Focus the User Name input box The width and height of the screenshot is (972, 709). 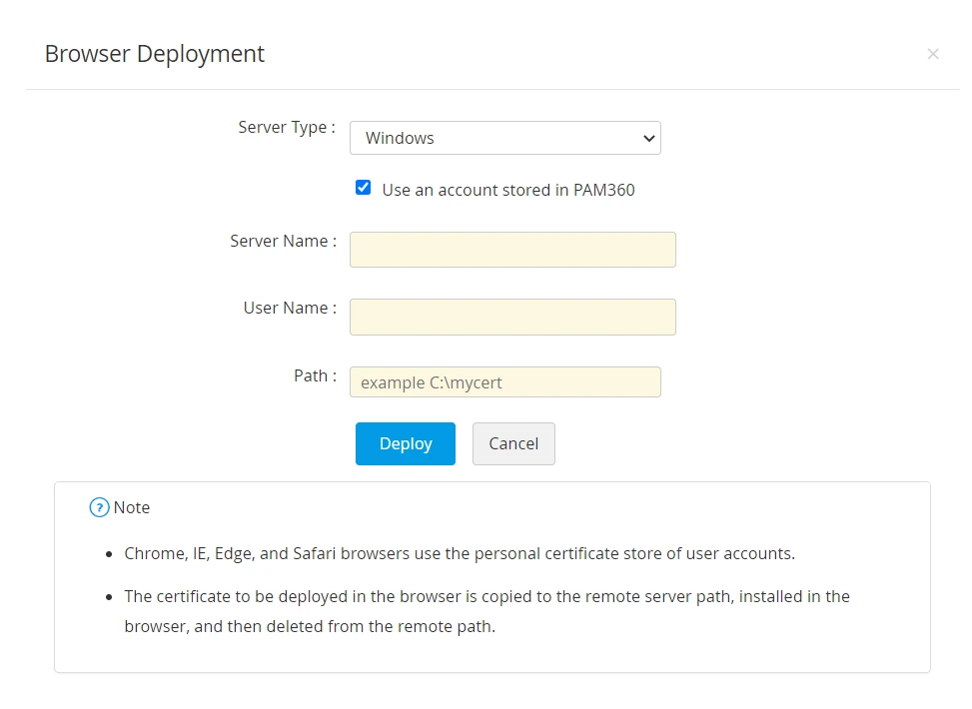coord(512,317)
